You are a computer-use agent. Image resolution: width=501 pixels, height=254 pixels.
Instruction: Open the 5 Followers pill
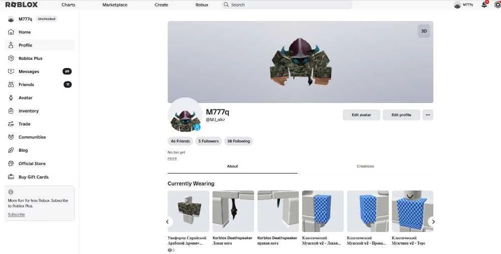(208, 141)
